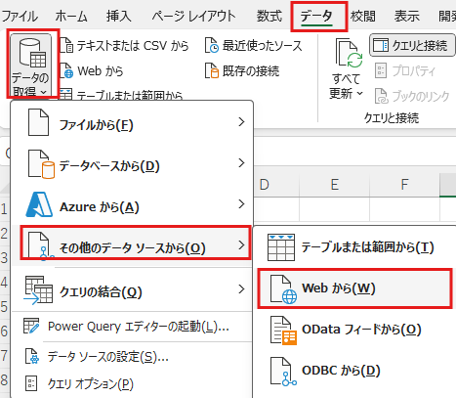Select column D header
Viewport: 456px width, 398px height.
[275, 185]
